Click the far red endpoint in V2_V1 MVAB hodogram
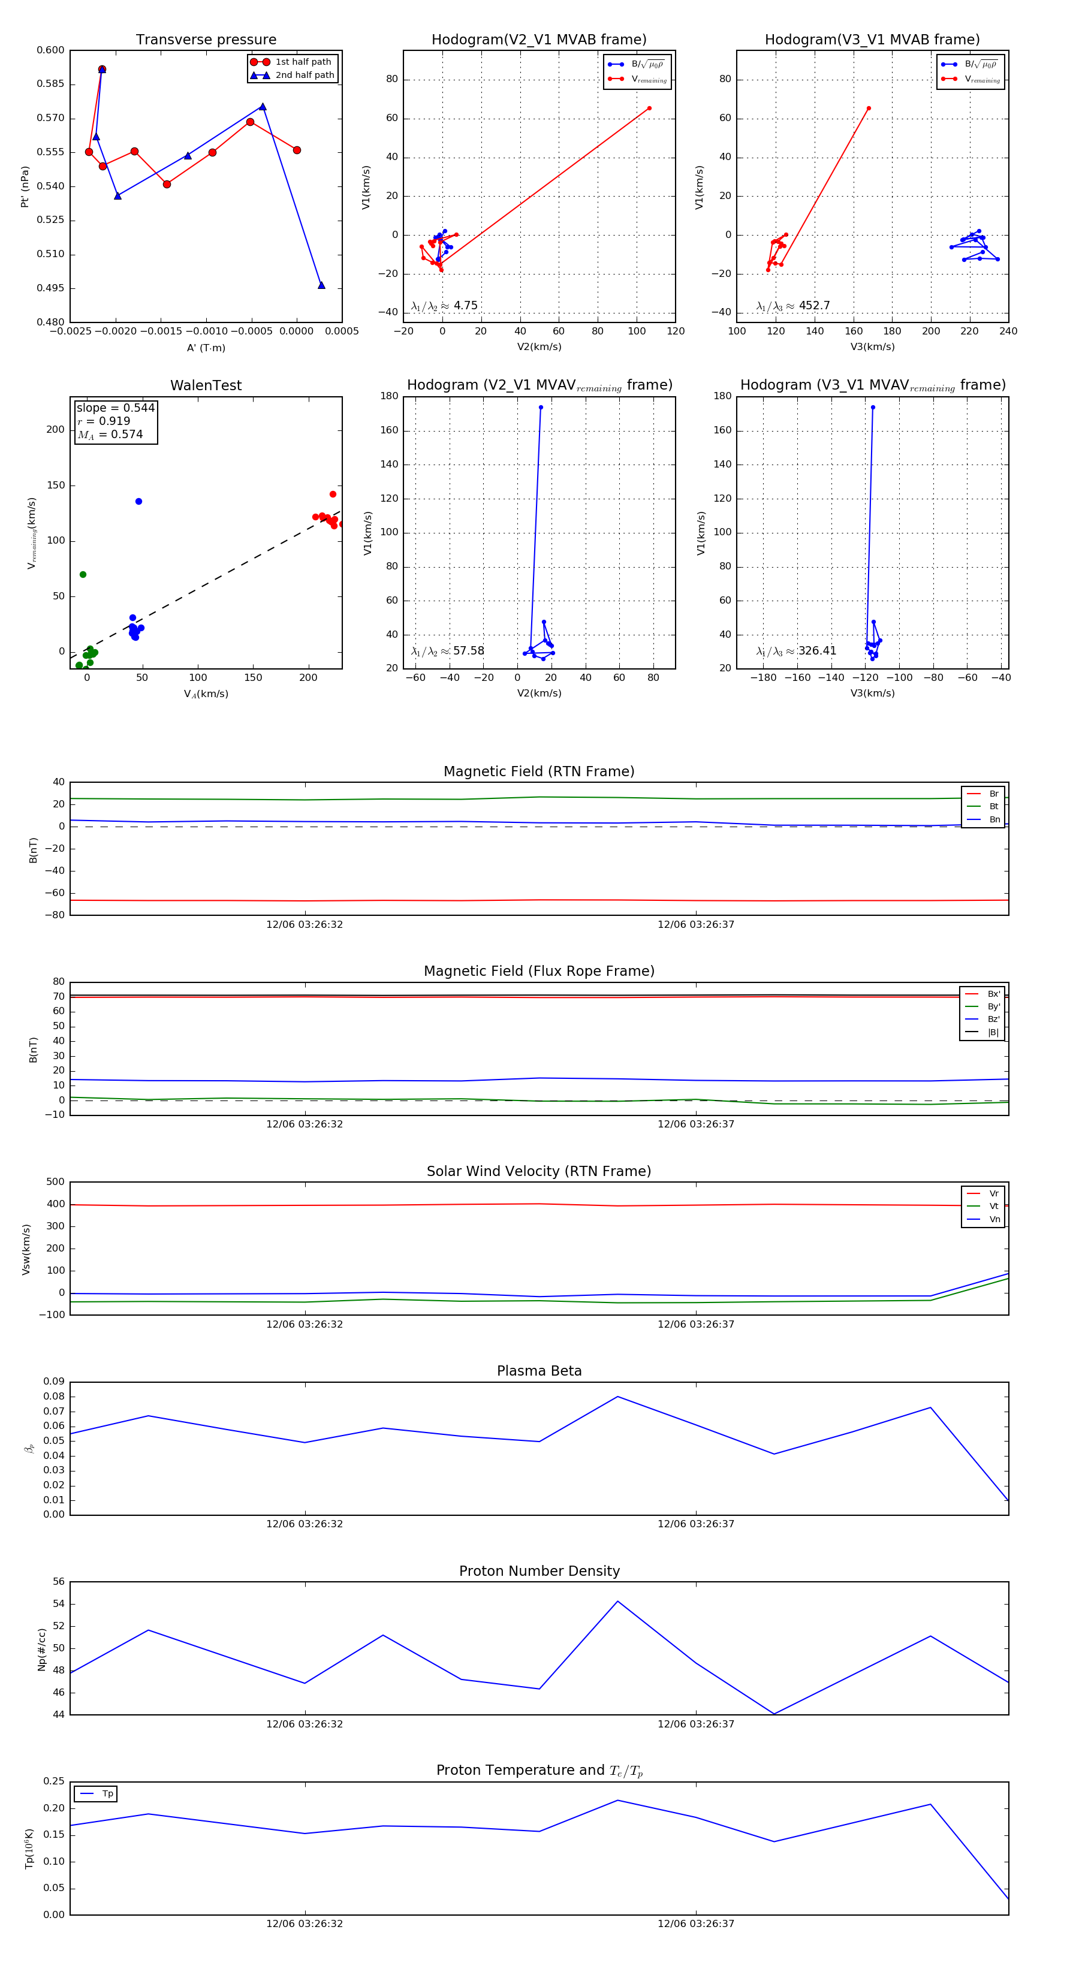 coord(649,108)
